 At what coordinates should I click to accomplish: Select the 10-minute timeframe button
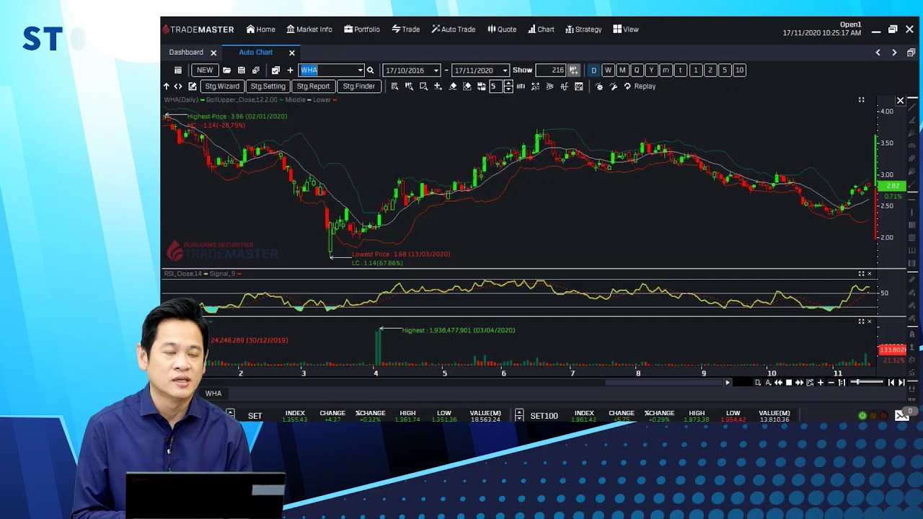[739, 70]
